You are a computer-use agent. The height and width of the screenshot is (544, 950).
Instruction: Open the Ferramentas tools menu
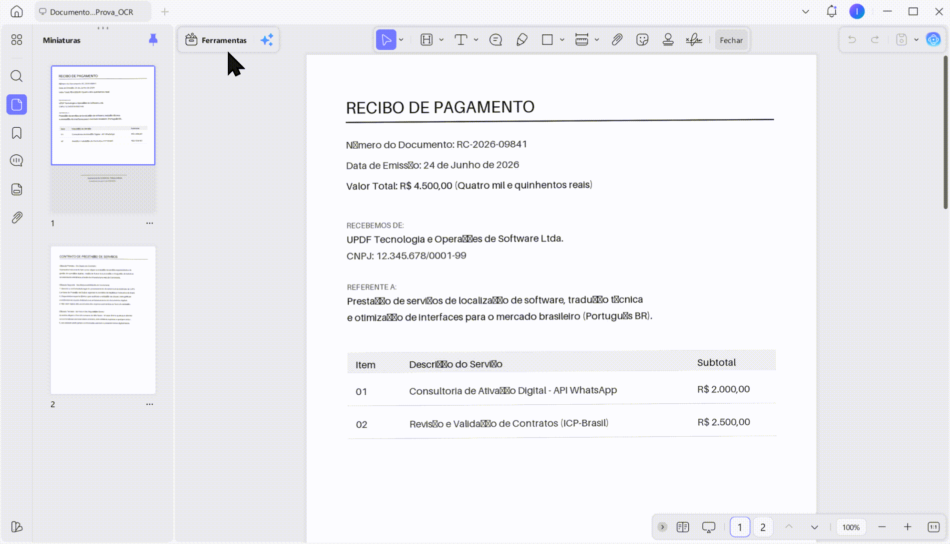click(216, 40)
